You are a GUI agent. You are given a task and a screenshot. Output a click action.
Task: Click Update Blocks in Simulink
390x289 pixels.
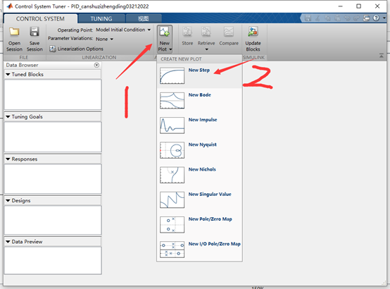253,39
